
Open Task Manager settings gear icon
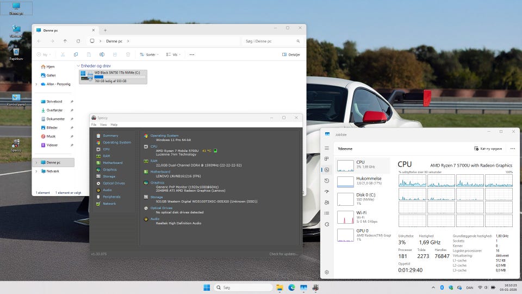327,272
